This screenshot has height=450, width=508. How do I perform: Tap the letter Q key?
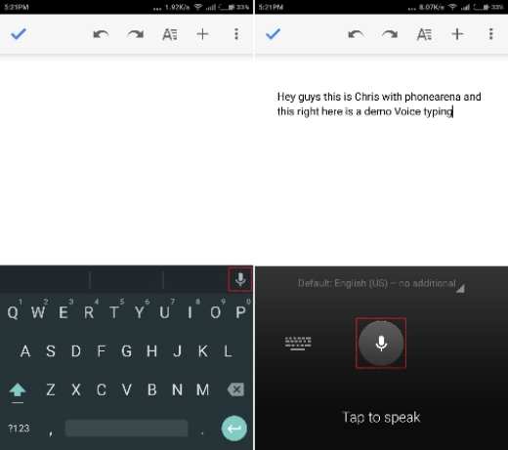pos(13,312)
